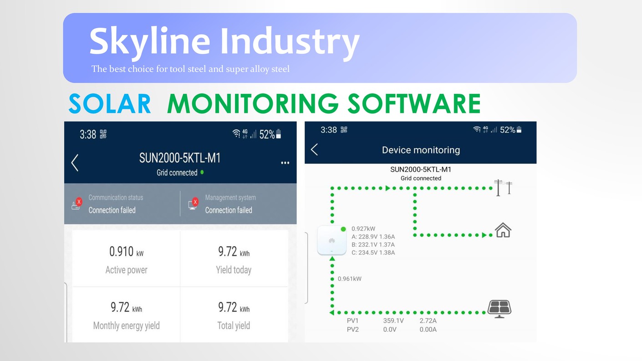Tap the battery icon in left status bar
This screenshot has width=642, height=361.
click(x=278, y=134)
